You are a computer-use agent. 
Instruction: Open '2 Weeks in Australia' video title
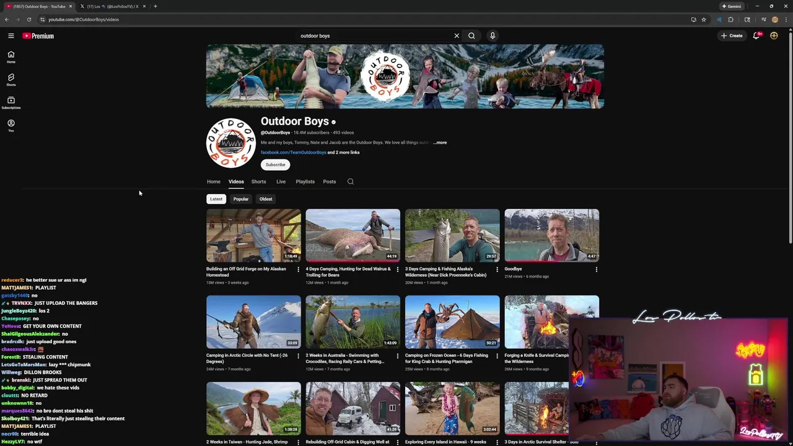pos(346,359)
